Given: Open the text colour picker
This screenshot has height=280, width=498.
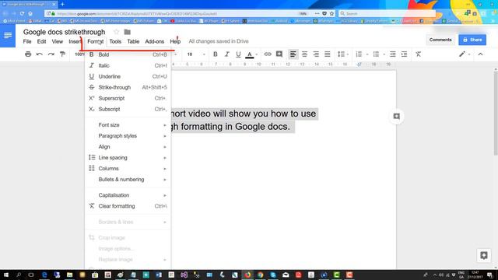Looking at the screenshot, I should pos(250,54).
